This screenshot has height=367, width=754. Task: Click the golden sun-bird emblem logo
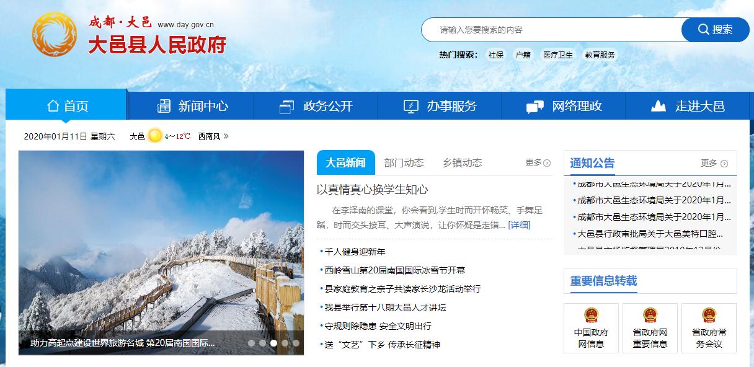pos(55,35)
